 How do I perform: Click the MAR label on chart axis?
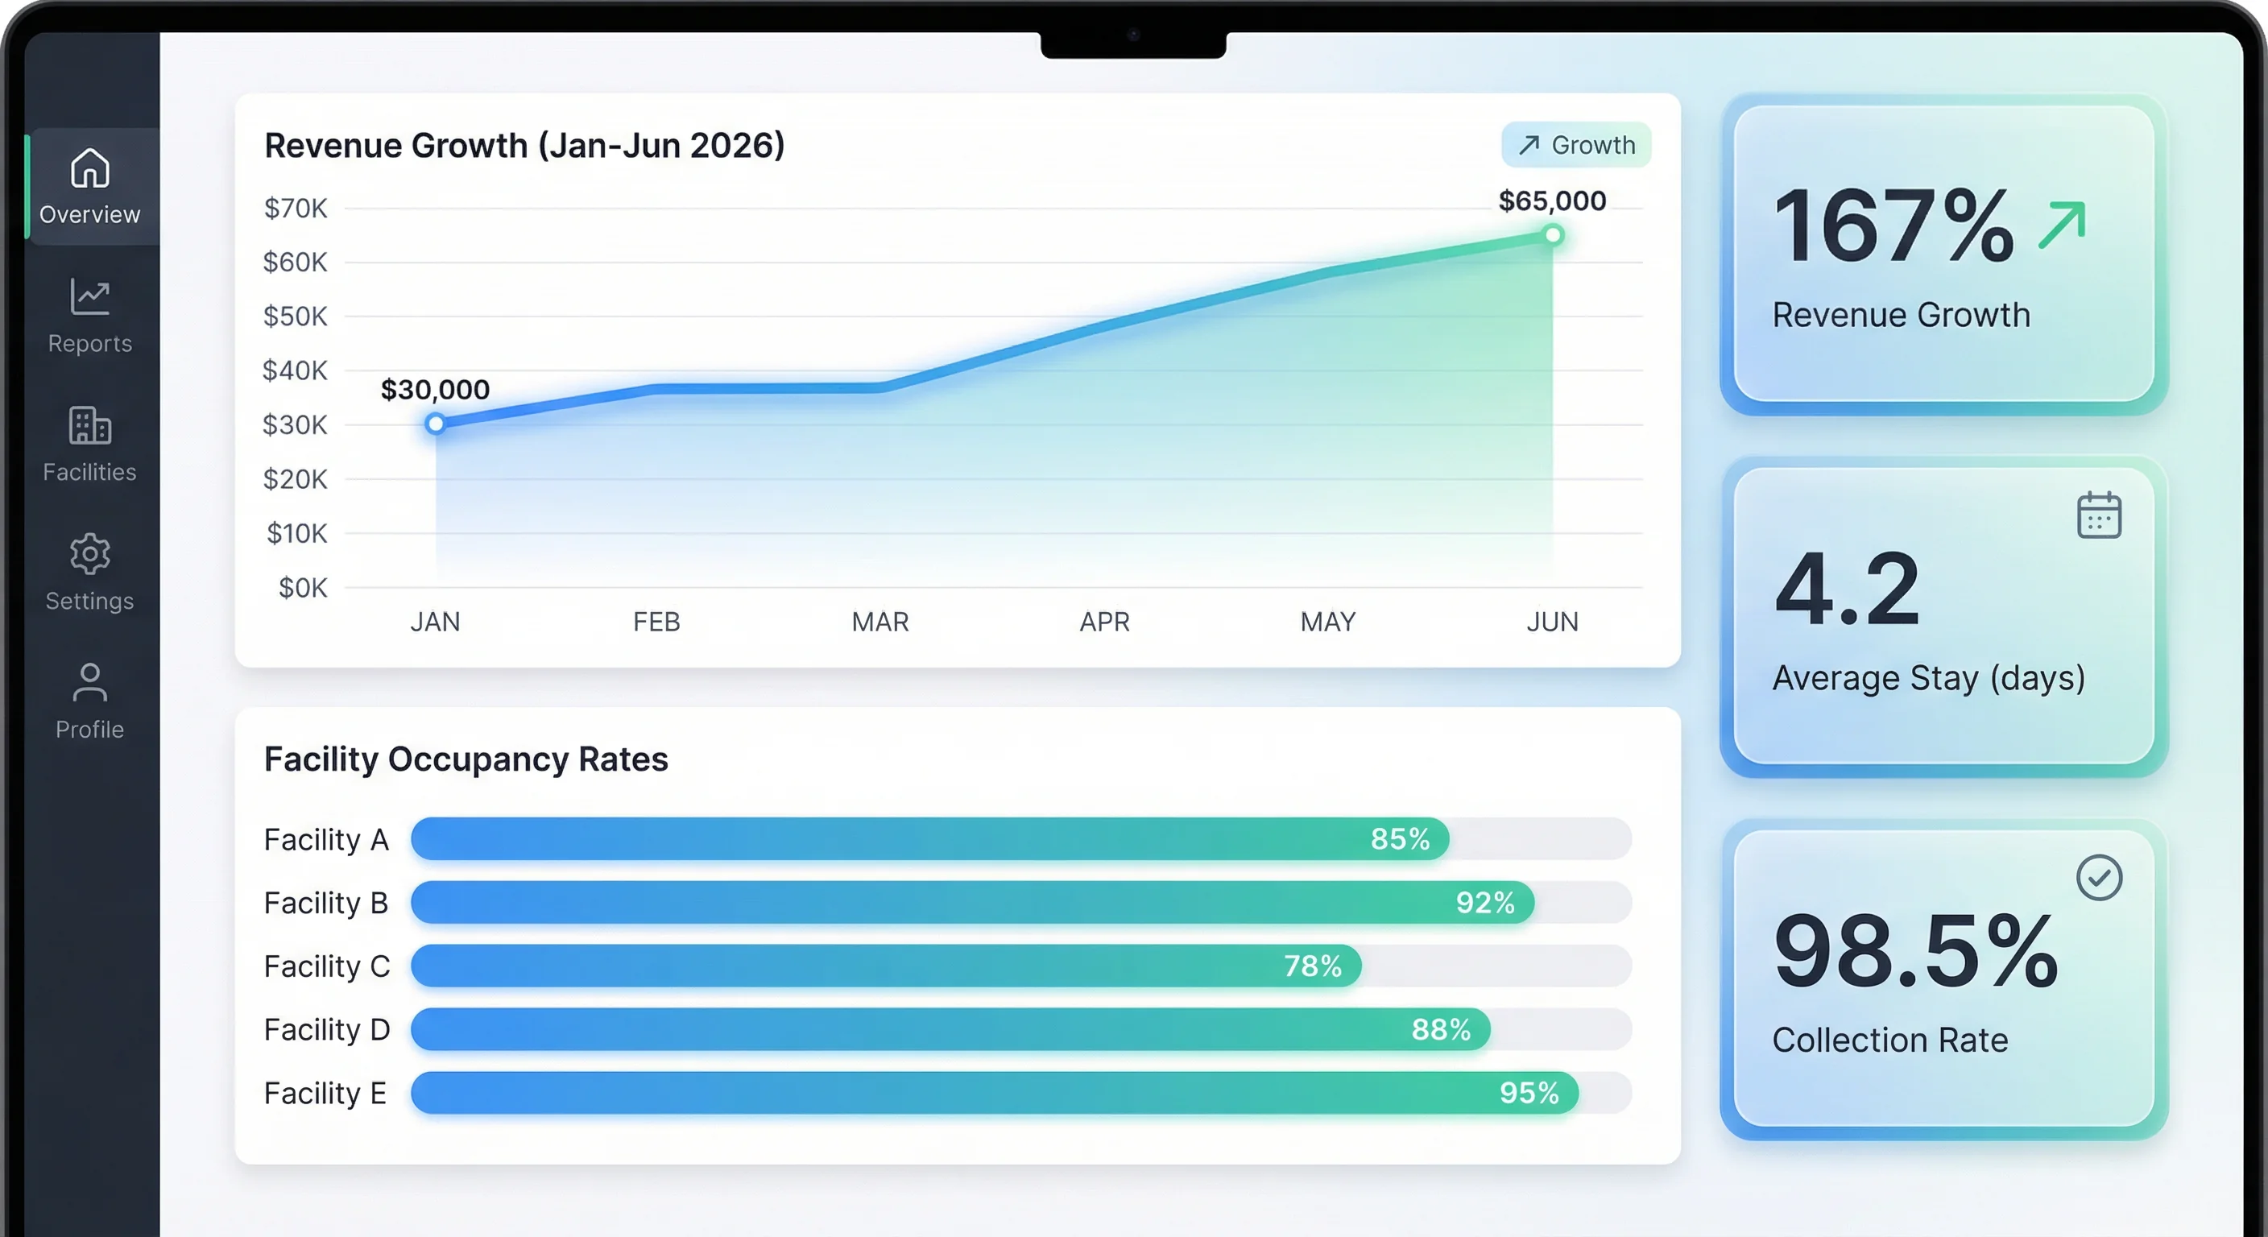coord(879,622)
